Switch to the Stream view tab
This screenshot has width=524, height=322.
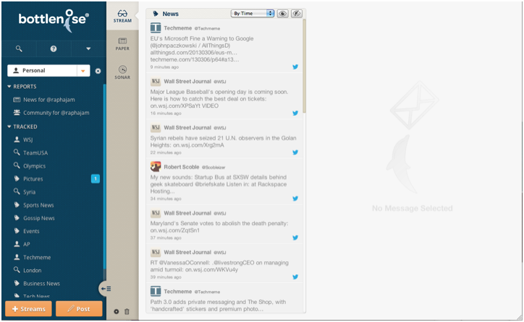click(122, 16)
